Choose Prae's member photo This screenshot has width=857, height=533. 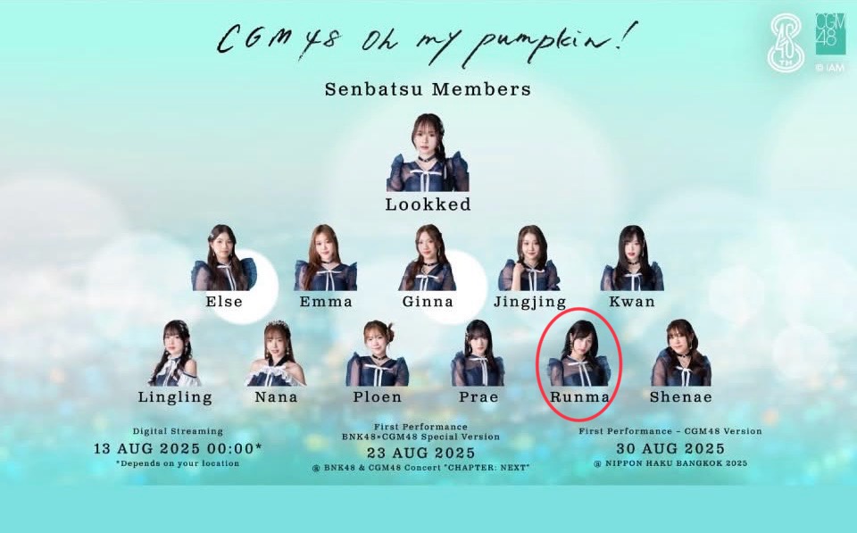[478, 354]
